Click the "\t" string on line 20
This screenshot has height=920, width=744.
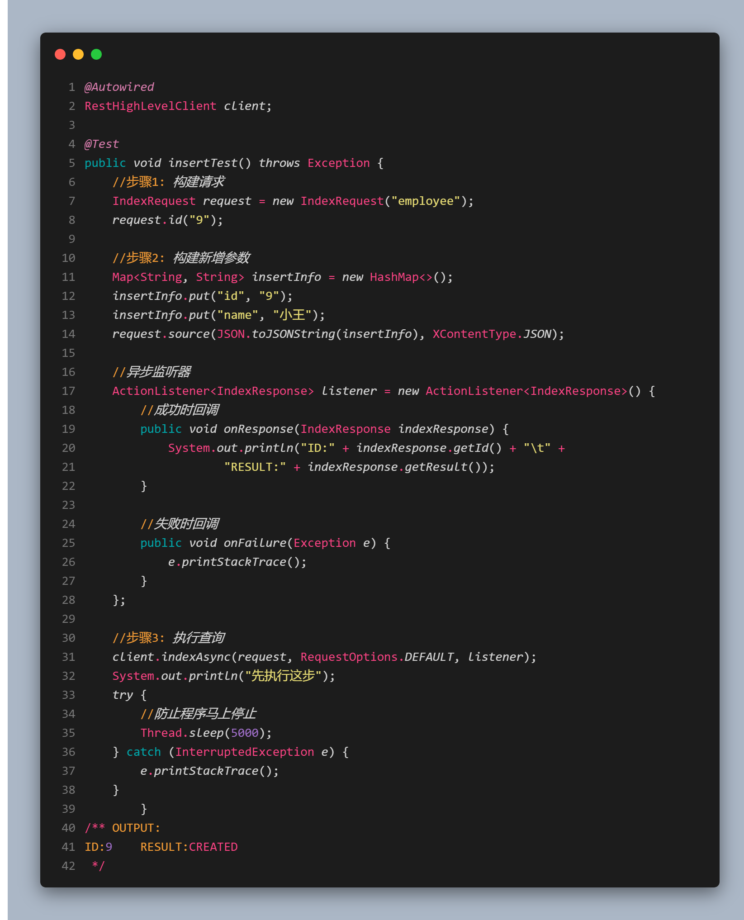pyautogui.click(x=537, y=448)
